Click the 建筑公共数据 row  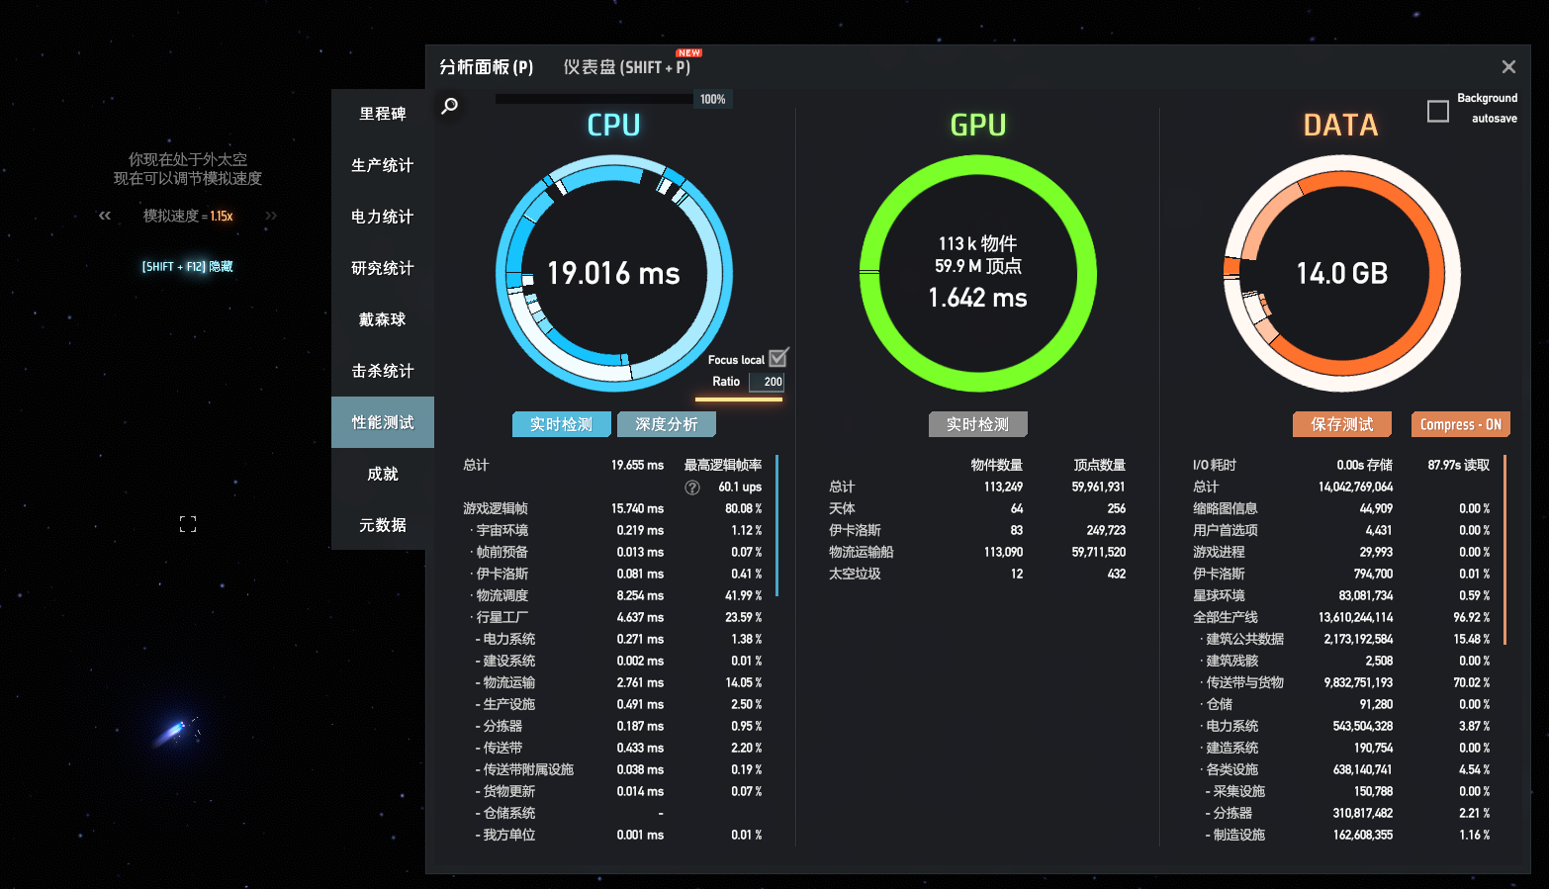point(1341,639)
